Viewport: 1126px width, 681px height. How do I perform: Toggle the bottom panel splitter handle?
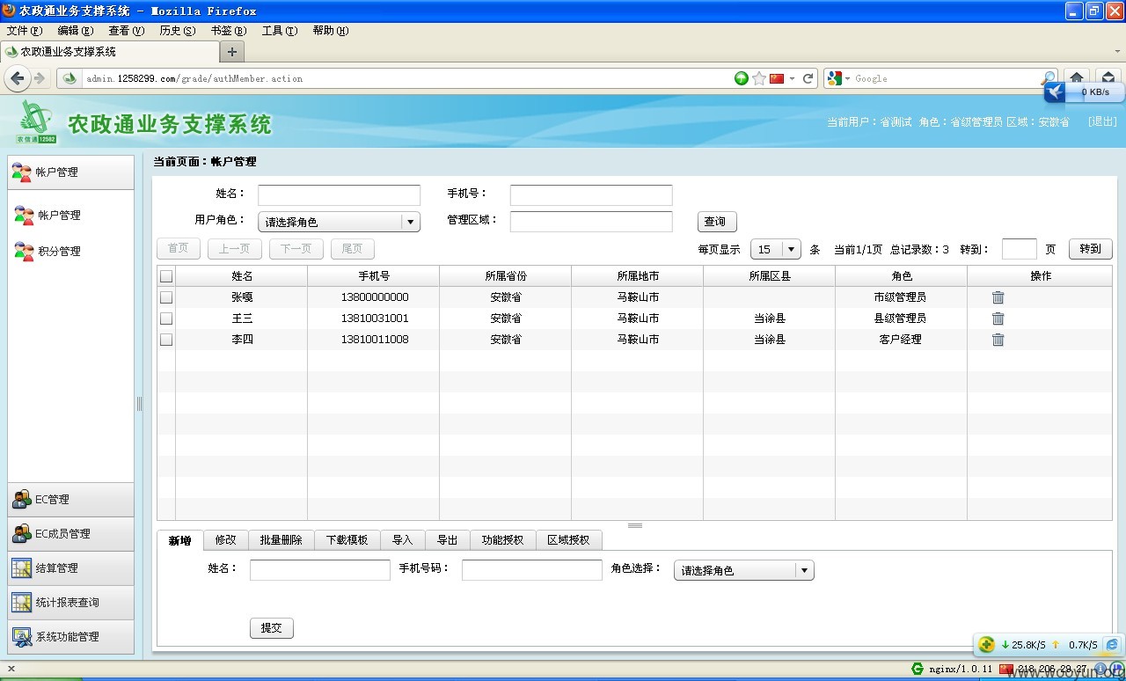(635, 525)
